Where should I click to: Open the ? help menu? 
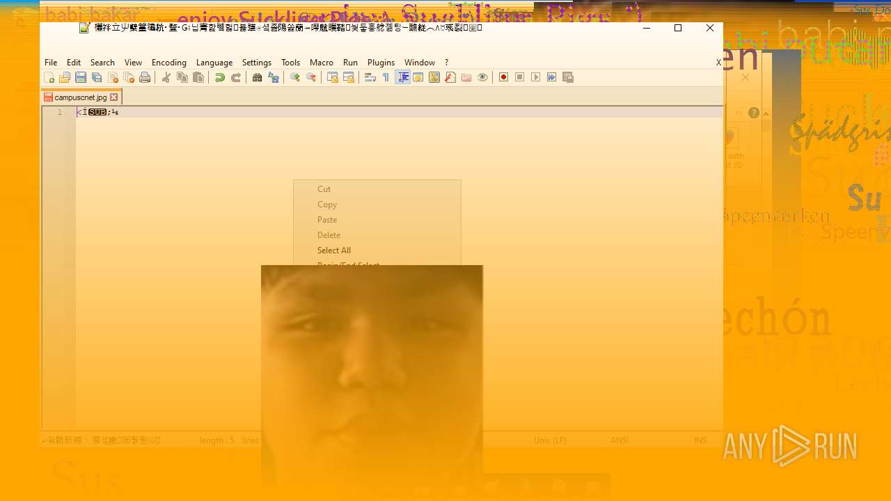pos(447,63)
